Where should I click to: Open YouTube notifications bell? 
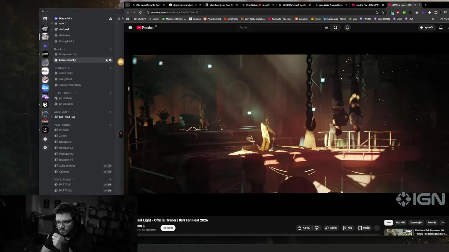coord(441,28)
